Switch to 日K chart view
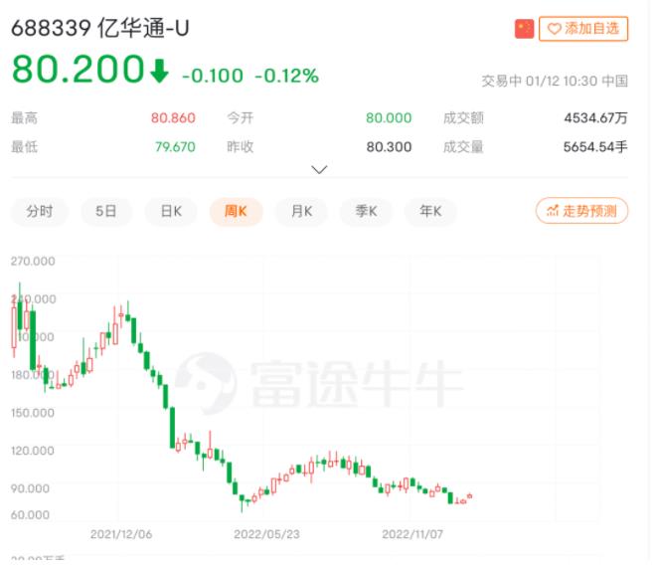Viewport: 658px width, 569px height. (171, 211)
